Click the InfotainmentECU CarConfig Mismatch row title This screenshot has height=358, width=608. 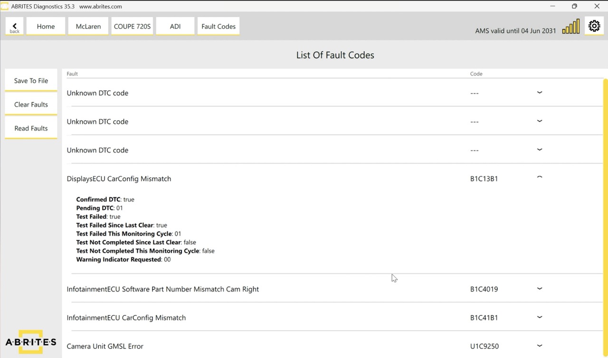126,318
